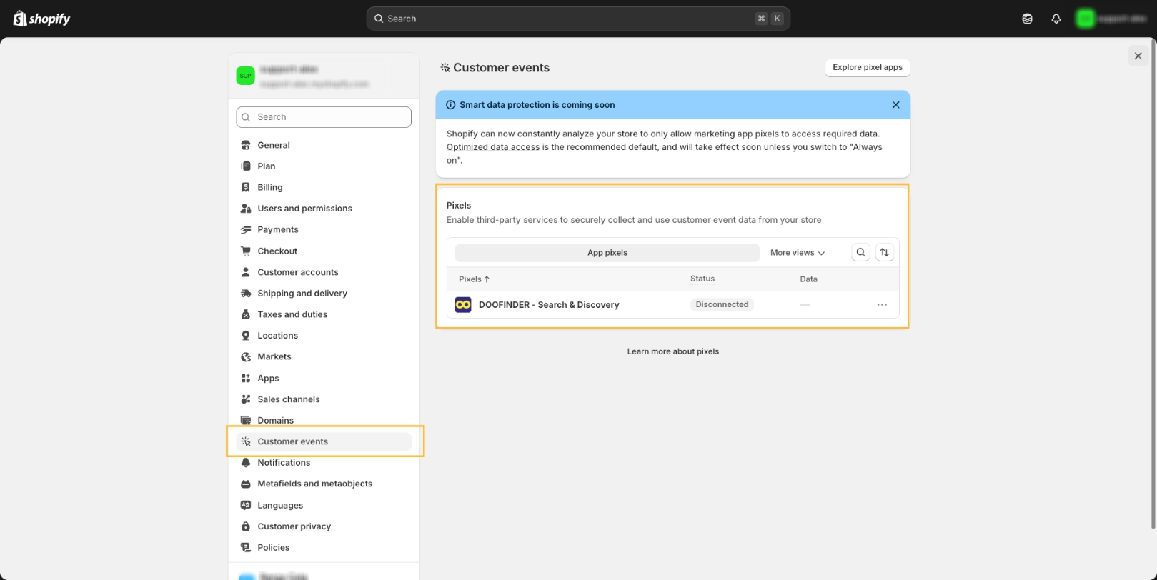The width and height of the screenshot is (1157, 580).
Task: Click the Taxes and duties icon
Action: (x=246, y=314)
